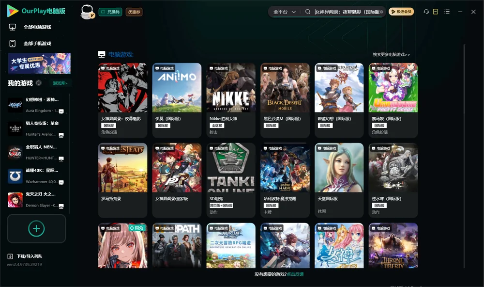Click the 猎人竞技场 game icon
Screen dimensions: 484x287
[15, 128]
